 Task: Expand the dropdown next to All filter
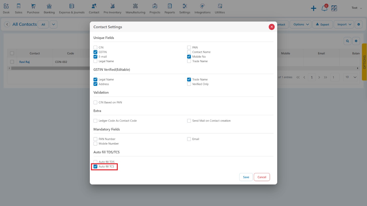pos(54,24)
